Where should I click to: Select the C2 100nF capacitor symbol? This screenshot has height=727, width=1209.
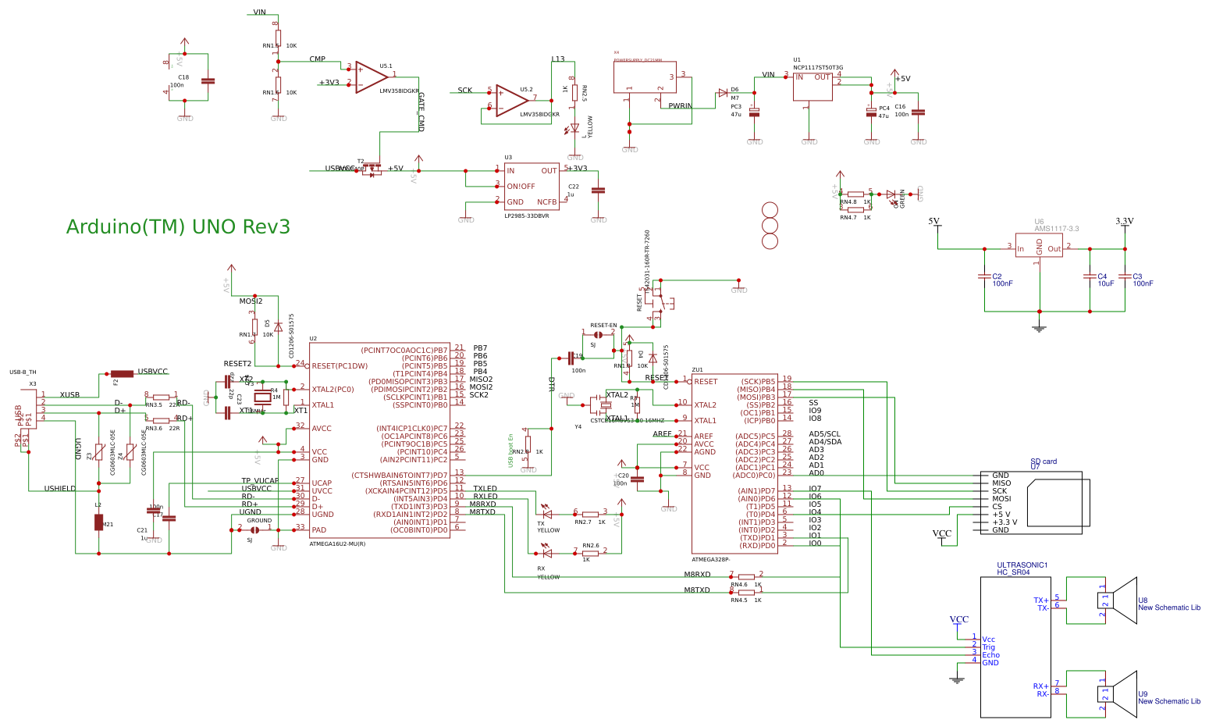click(984, 276)
